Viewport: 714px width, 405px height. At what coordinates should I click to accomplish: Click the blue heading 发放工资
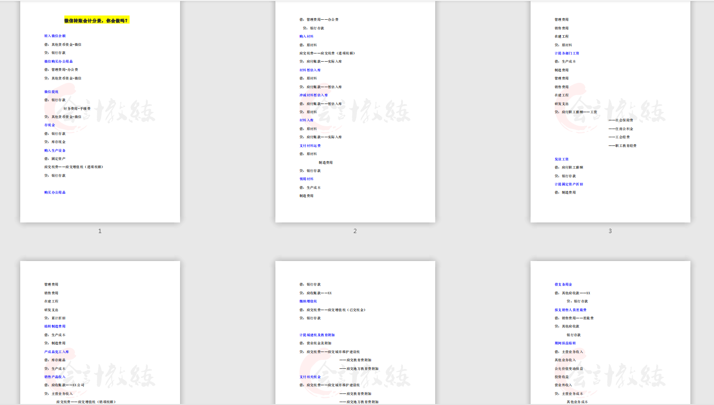click(562, 159)
